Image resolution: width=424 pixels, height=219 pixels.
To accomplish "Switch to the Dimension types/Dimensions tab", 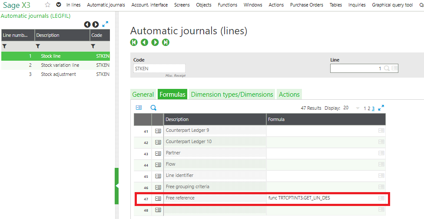I will point(232,95).
